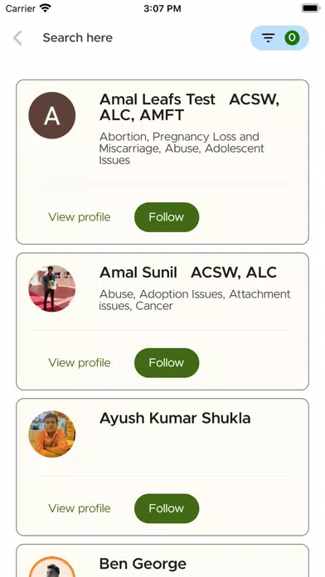
Task: Select the Ayush Kumar Shukla name
Action: pos(175,419)
